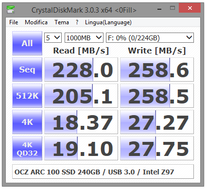The image size is (207, 189).
Task: Expand the test count dropdown showing 5
Action: coord(53,38)
